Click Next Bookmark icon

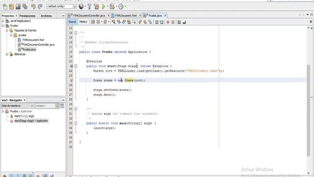click(x=145, y=22)
